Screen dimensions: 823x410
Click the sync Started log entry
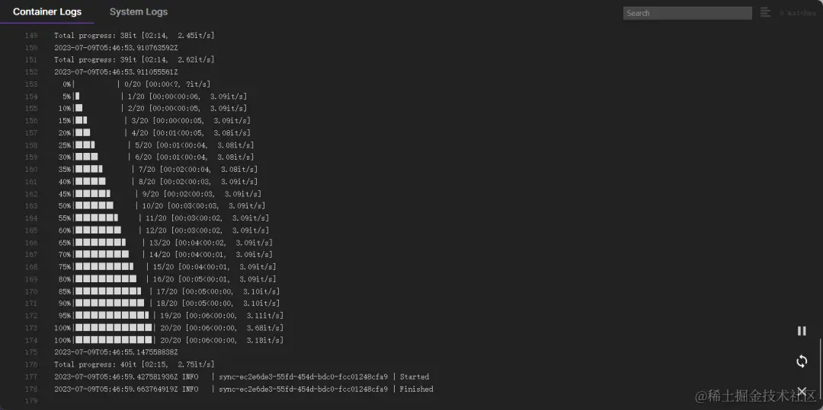242,377
